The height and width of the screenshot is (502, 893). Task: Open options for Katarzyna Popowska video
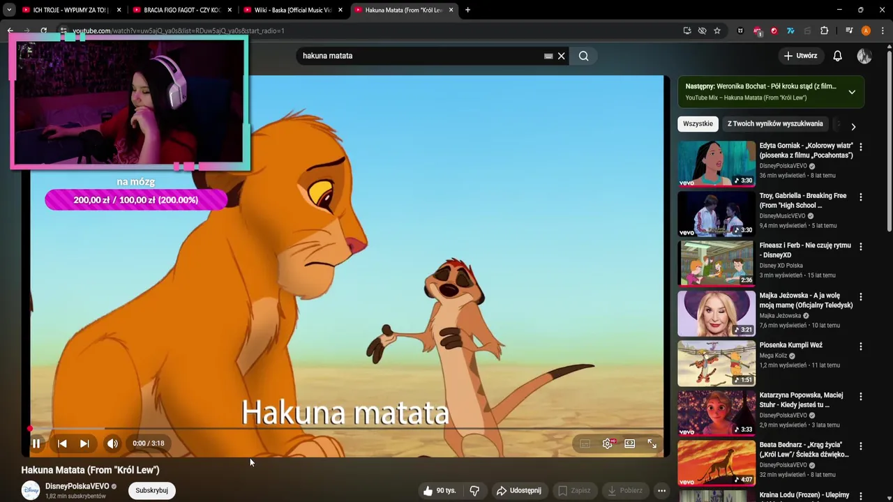pyautogui.click(x=860, y=397)
